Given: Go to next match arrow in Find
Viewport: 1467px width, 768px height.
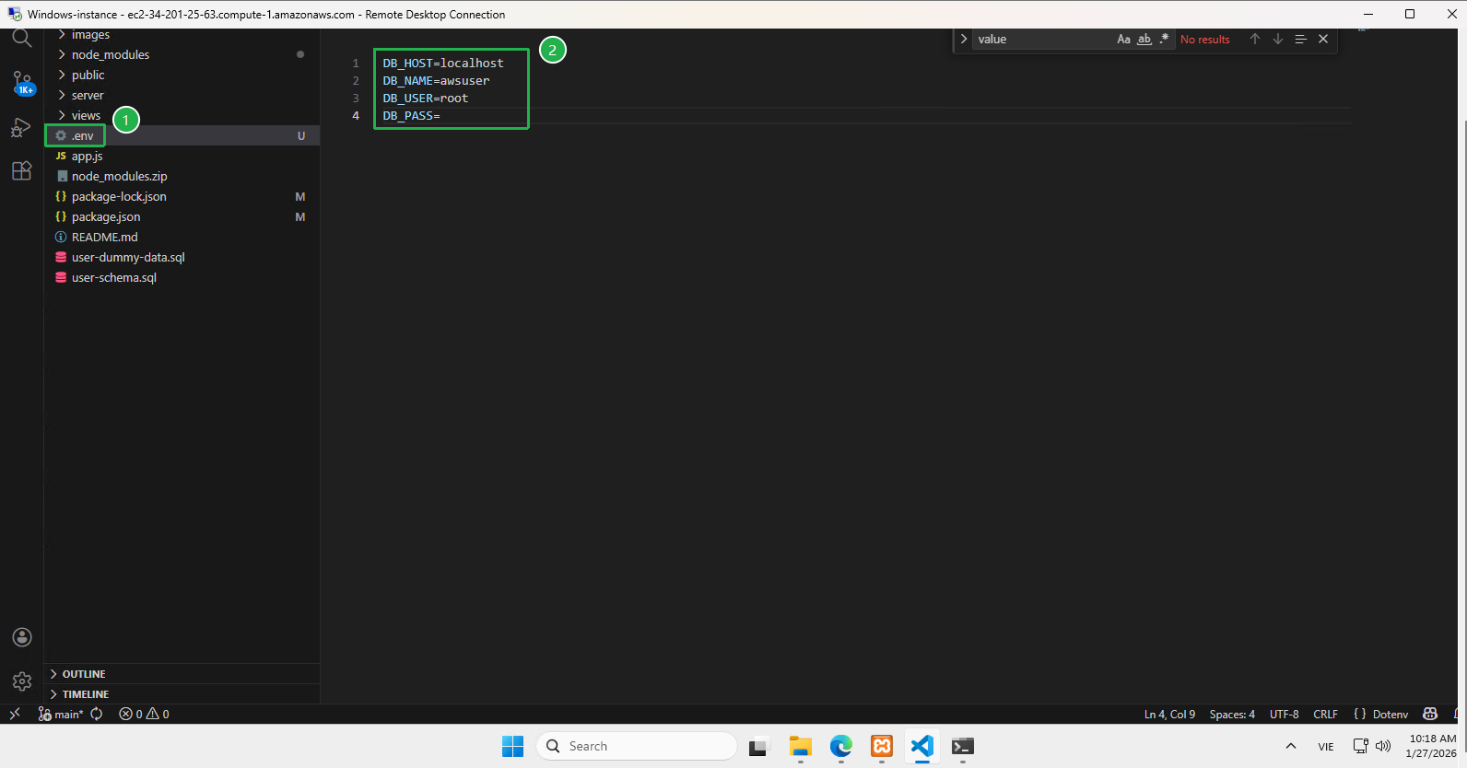Looking at the screenshot, I should pyautogui.click(x=1278, y=39).
